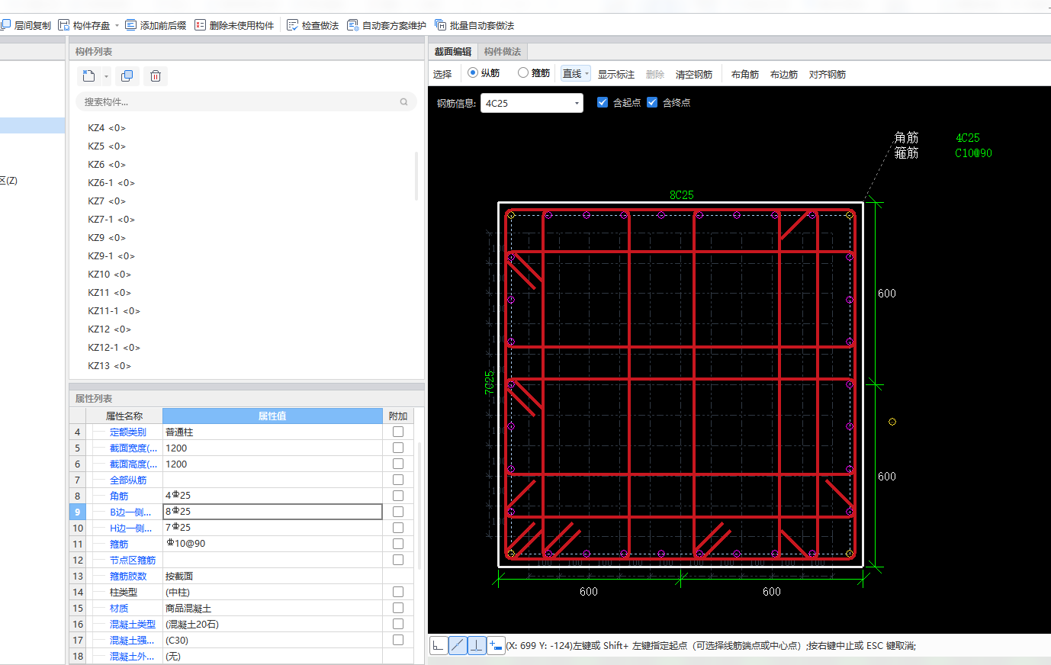The height and width of the screenshot is (665, 1051).
Task: Tick the 附加 checkbox for B边一侧 row
Action: coord(398,512)
